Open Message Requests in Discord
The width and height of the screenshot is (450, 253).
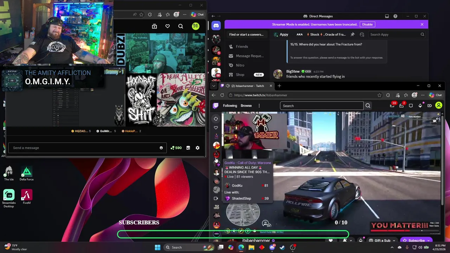coord(247,56)
